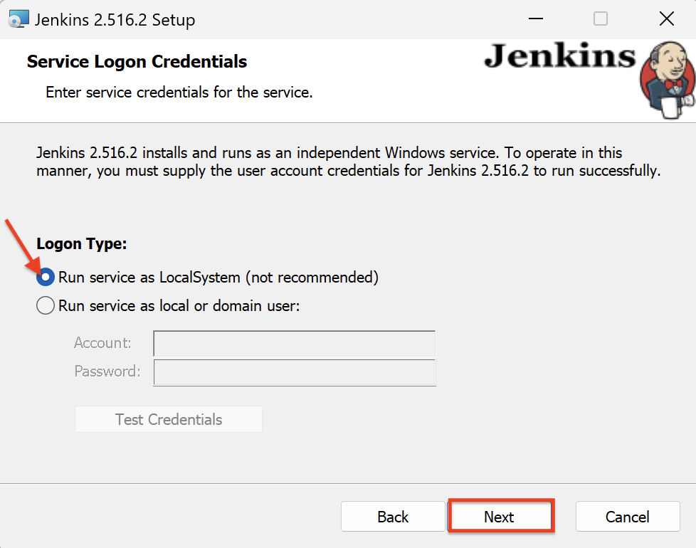
Task: Click the Jenkins 2.516.2 Setup title text
Action: point(116,20)
